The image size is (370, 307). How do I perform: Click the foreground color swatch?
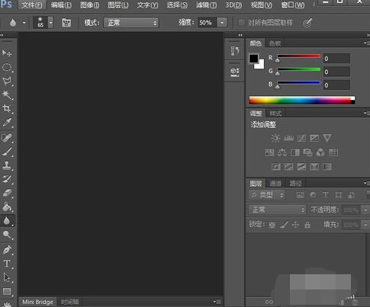253,59
